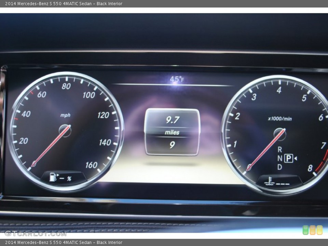Screen dimensions: 328x246
Task: Click the N gear letter
Action: coord(280,158)
